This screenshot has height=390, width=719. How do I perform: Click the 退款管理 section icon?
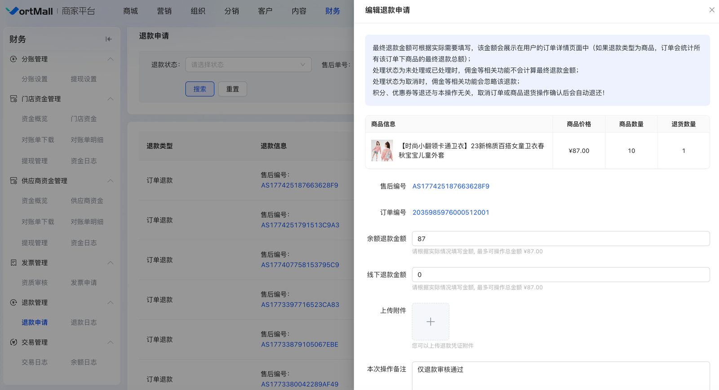[x=13, y=302]
